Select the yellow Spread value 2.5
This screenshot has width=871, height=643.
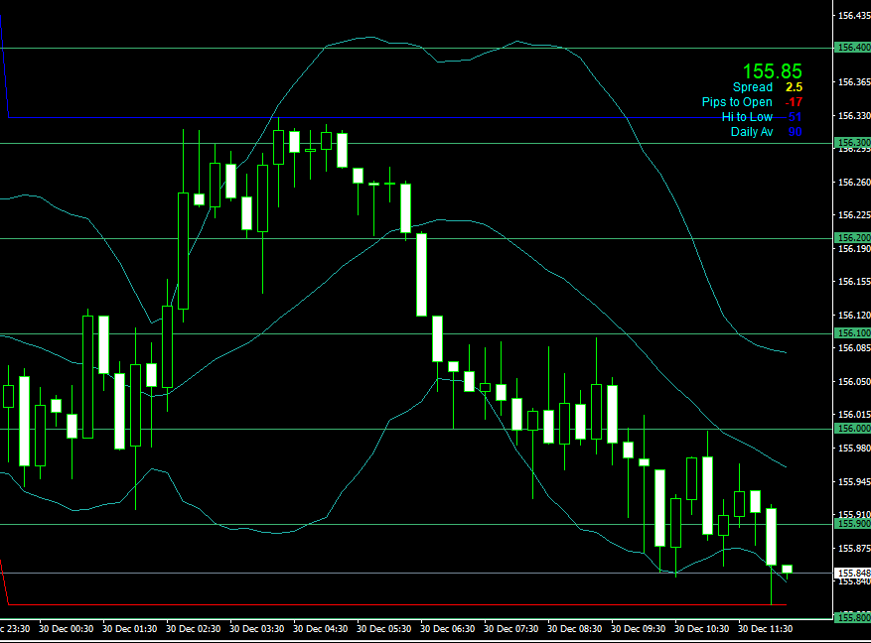[x=795, y=87]
